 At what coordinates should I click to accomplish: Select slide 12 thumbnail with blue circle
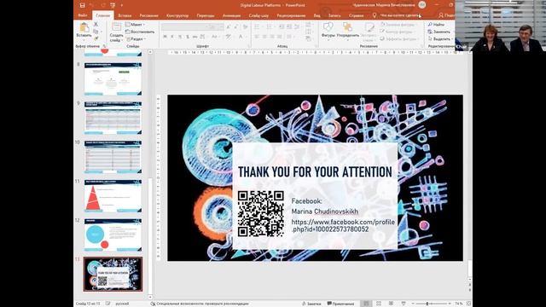pyautogui.click(x=113, y=235)
